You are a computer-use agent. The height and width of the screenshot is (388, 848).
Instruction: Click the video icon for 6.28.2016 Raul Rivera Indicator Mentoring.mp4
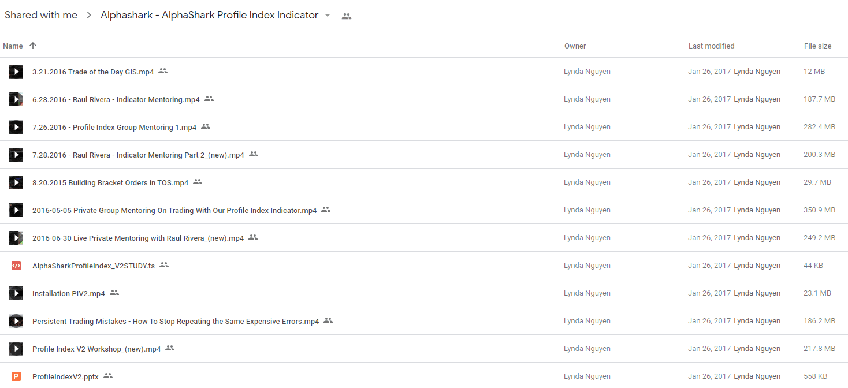pyautogui.click(x=16, y=99)
